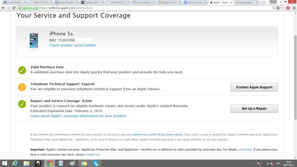This screenshot has width=297, height=167.
Task: Click the green checkmark beside Repairs and Service
Action: (x=22, y=104)
